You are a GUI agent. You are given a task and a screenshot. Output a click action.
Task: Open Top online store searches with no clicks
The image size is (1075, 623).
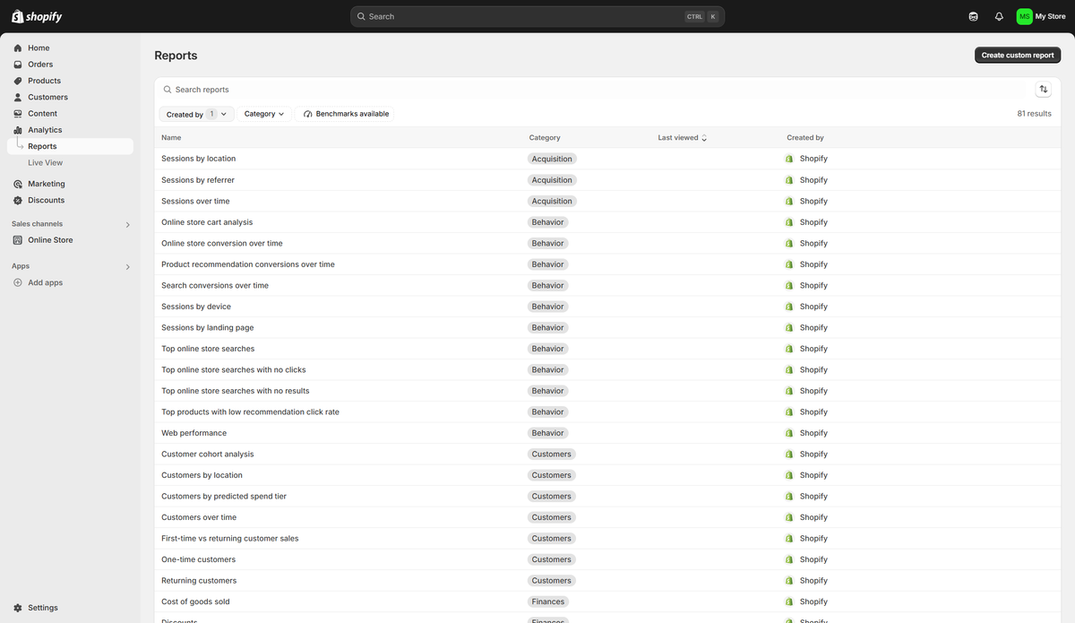pyautogui.click(x=234, y=370)
